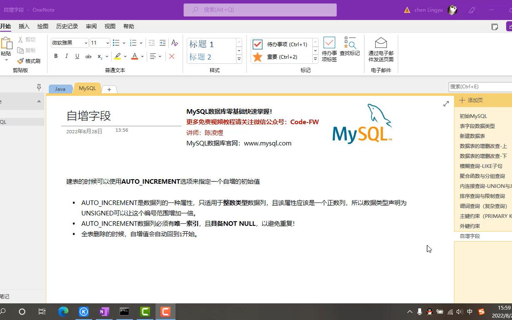Screen dimensions: 512x320
Task: Open the 表字段数据类型 page
Action: coord(477,126)
